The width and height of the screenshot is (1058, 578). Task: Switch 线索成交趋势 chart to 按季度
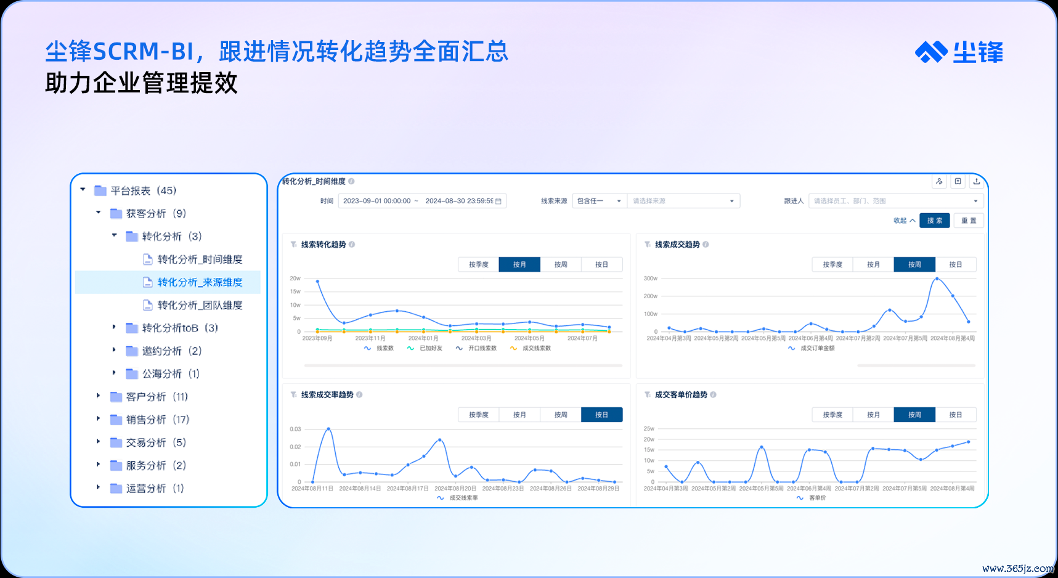[832, 264]
